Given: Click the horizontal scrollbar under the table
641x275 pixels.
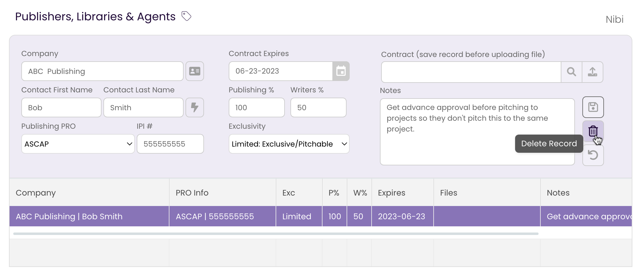Looking at the screenshot, I should (276, 234).
